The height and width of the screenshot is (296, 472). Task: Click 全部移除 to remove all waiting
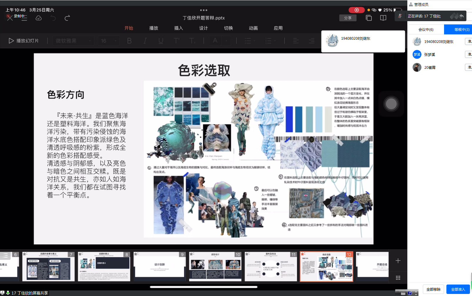tap(433, 289)
